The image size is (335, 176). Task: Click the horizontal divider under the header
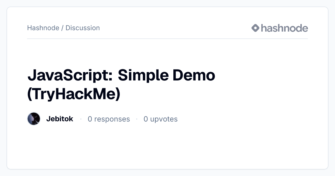[x=167, y=39]
